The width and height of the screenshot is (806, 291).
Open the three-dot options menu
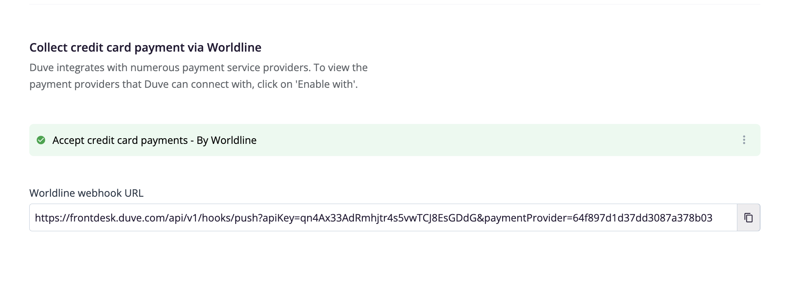tap(744, 140)
